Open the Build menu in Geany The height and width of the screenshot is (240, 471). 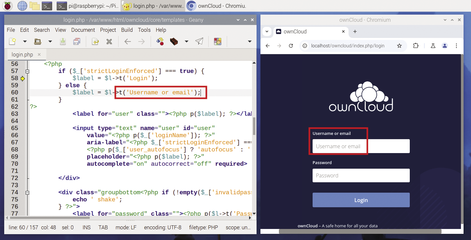tap(127, 30)
